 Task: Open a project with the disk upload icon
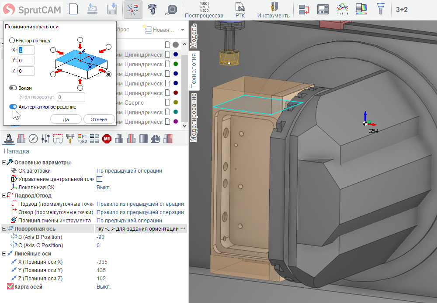92,9
